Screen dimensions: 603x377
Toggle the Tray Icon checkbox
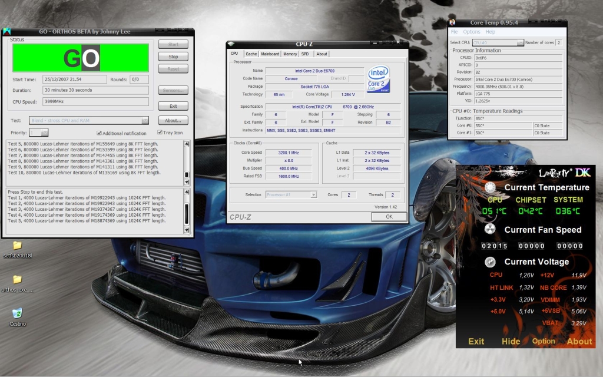click(x=160, y=133)
